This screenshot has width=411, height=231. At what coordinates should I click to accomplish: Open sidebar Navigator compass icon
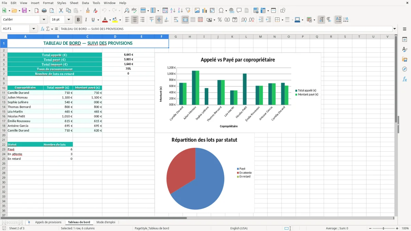coord(404,69)
